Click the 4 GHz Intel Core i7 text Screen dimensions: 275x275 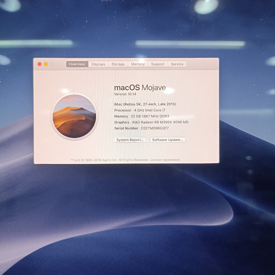(x=150, y=110)
